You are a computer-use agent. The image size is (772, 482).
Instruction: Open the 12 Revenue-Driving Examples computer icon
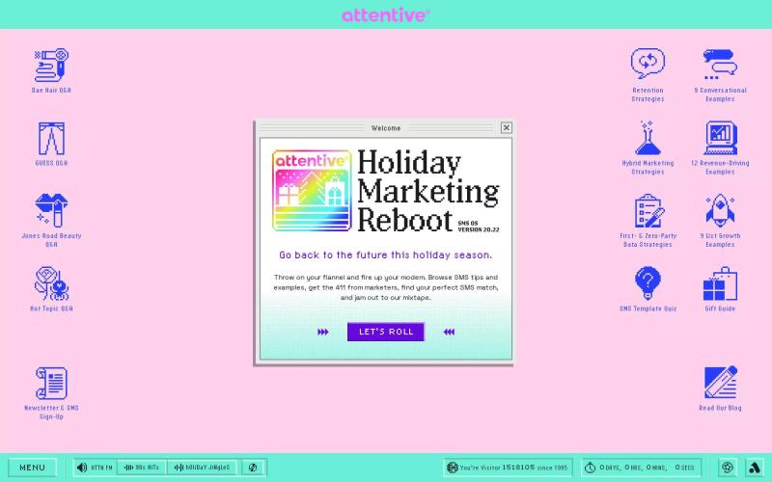coord(720,138)
